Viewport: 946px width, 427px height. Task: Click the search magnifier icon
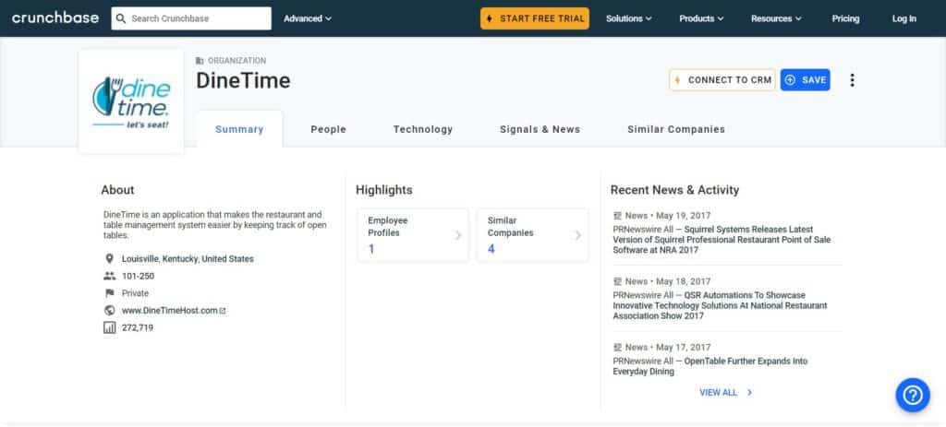coord(121,18)
